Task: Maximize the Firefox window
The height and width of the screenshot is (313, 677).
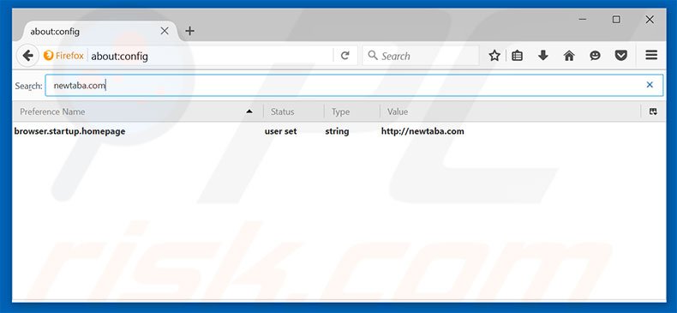Action: (616, 20)
